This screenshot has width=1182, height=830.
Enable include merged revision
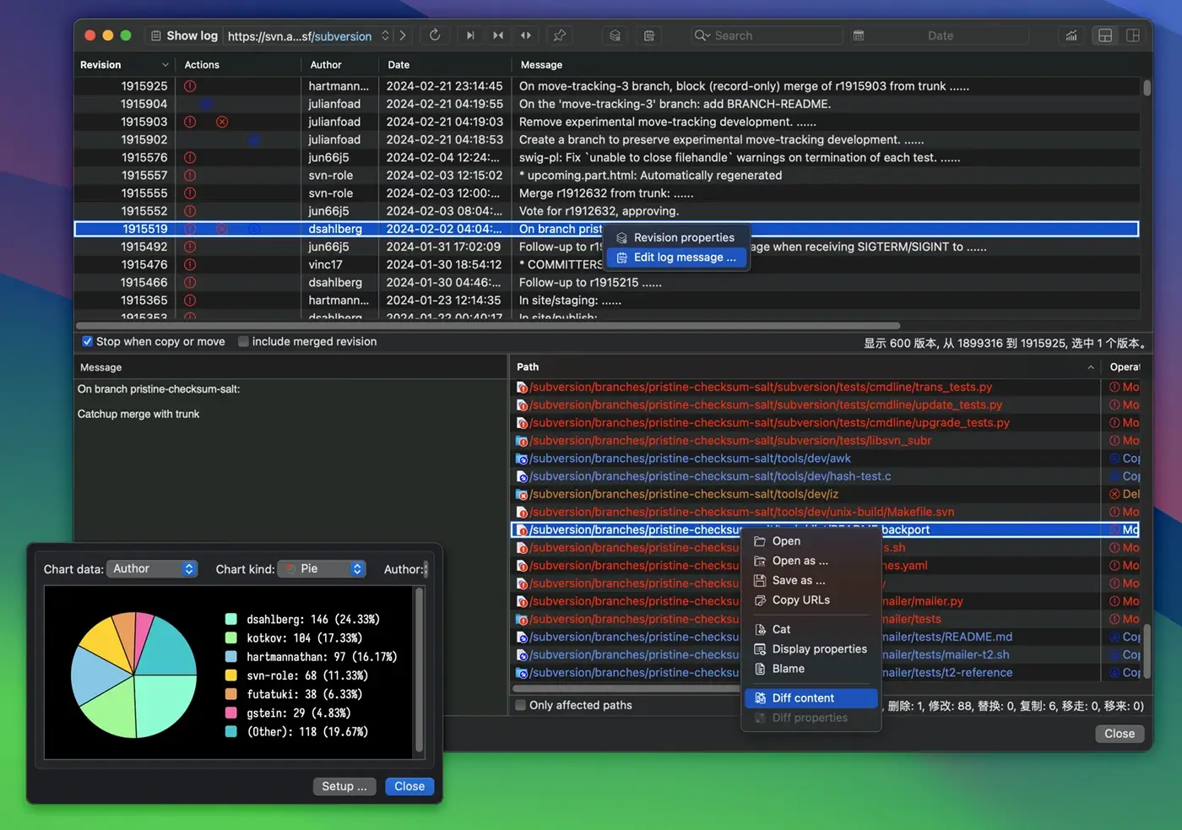tap(243, 341)
